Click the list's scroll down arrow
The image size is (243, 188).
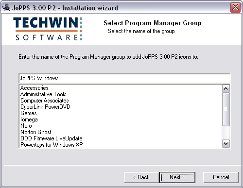(x=226, y=144)
